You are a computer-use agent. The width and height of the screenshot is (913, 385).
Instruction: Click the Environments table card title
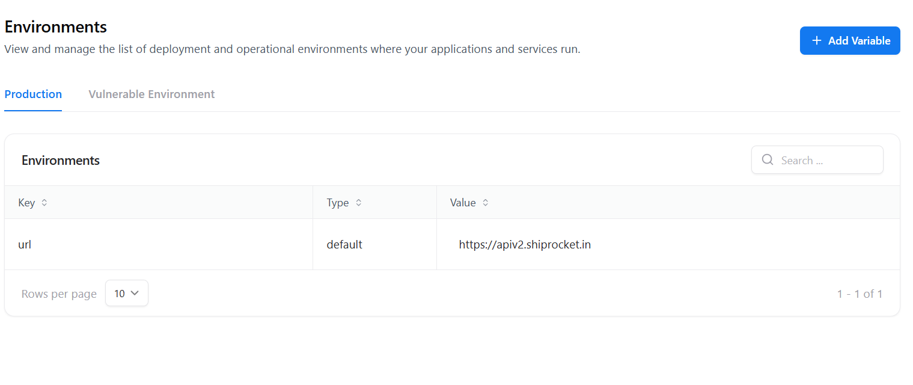pos(61,161)
